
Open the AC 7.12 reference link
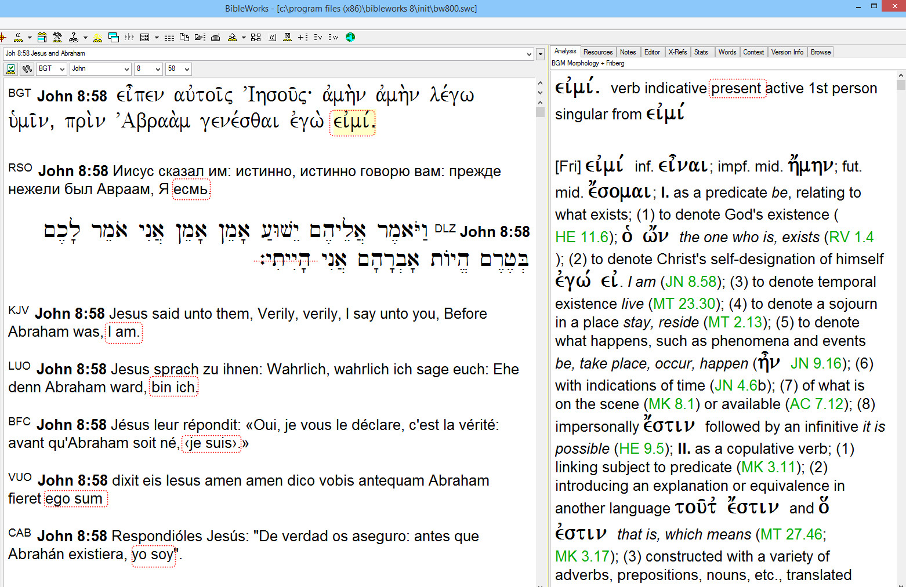pos(817,404)
